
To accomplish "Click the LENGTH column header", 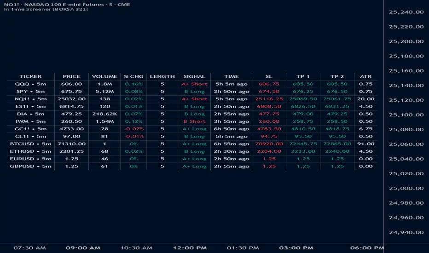I will [x=162, y=76].
